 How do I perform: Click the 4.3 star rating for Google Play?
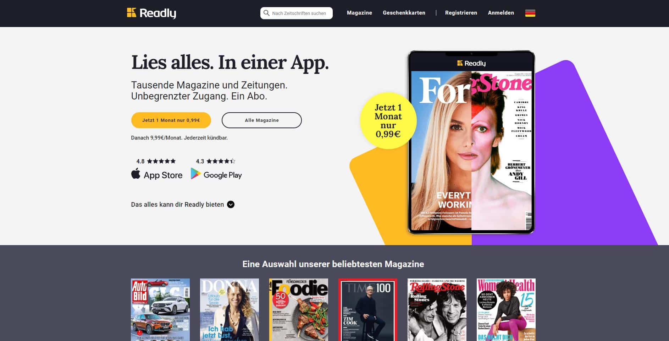click(x=216, y=161)
